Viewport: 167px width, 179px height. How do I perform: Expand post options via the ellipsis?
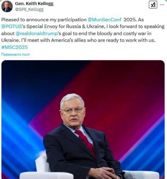161,4
